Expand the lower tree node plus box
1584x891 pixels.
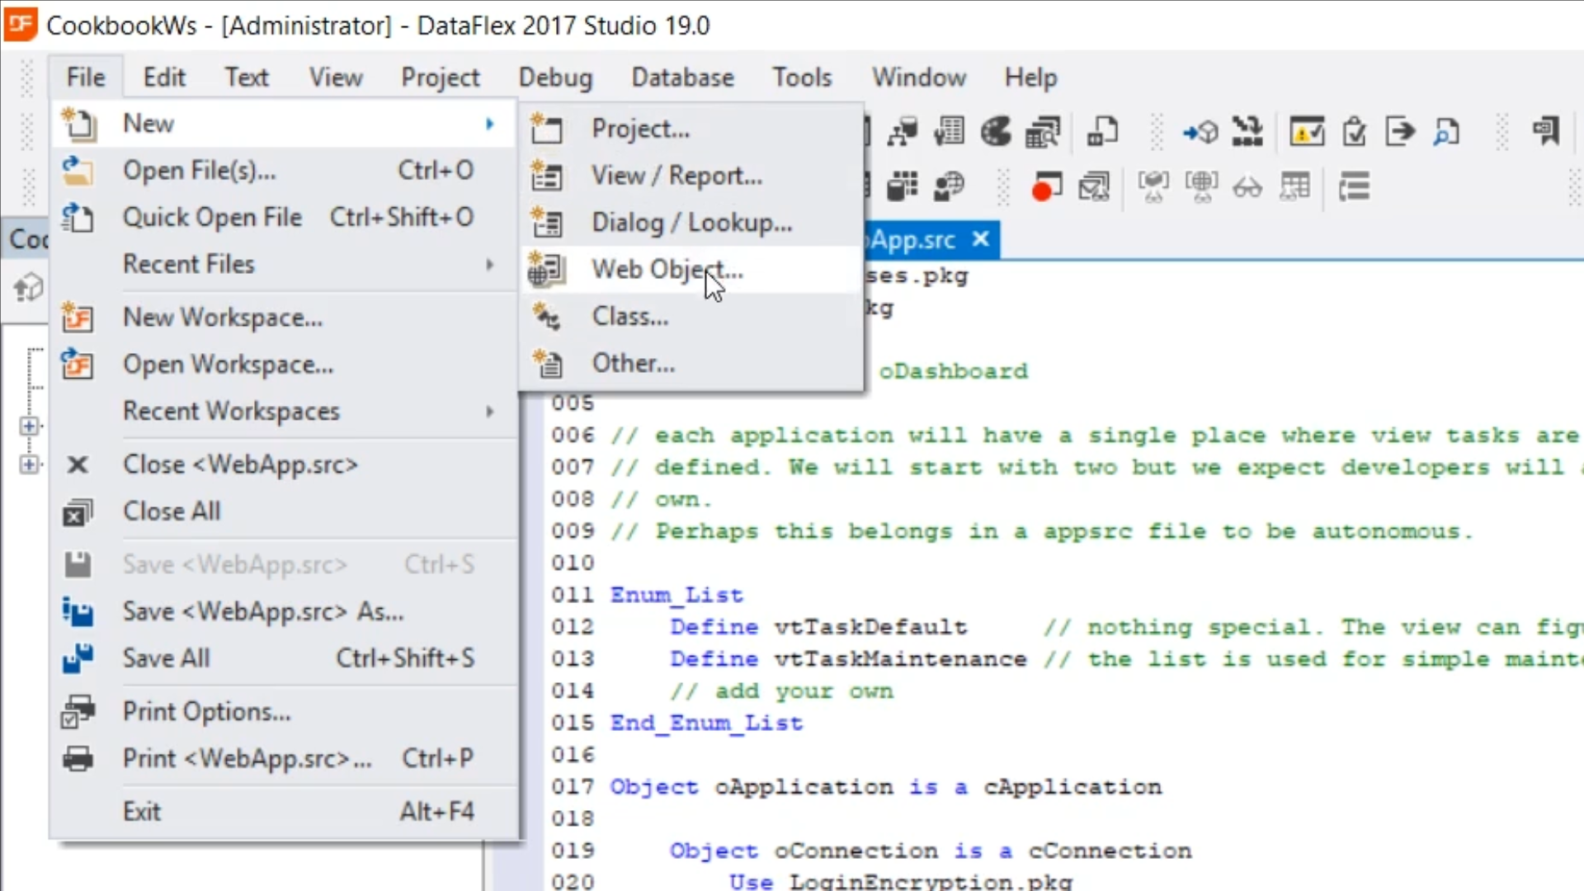tap(29, 464)
